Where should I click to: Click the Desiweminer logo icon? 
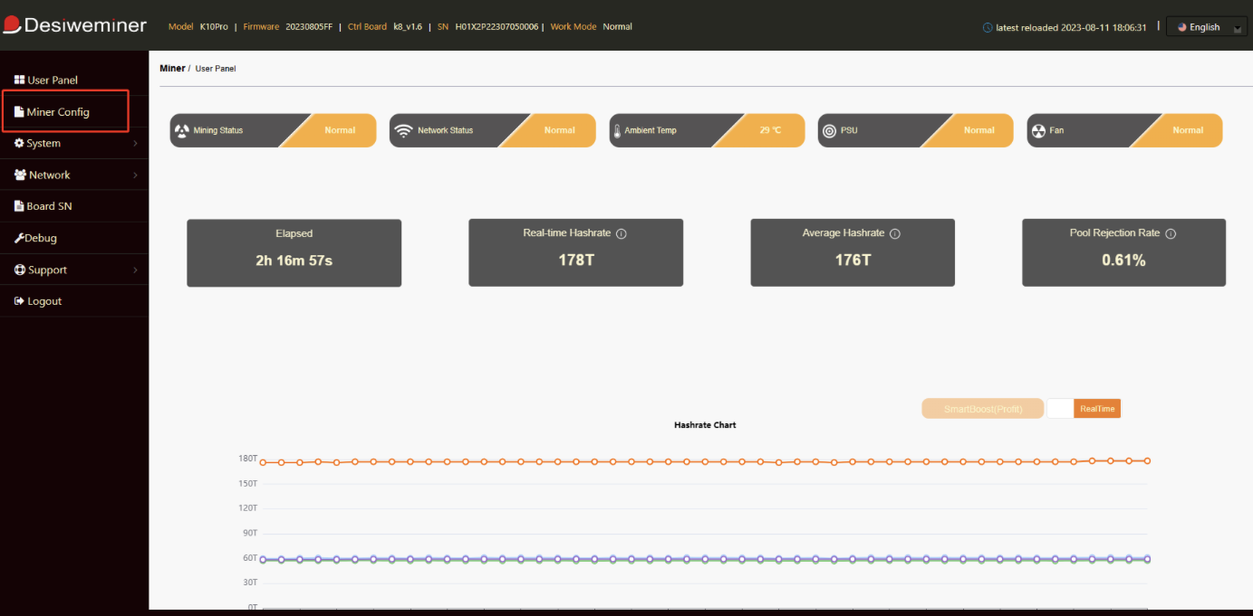[x=13, y=24]
